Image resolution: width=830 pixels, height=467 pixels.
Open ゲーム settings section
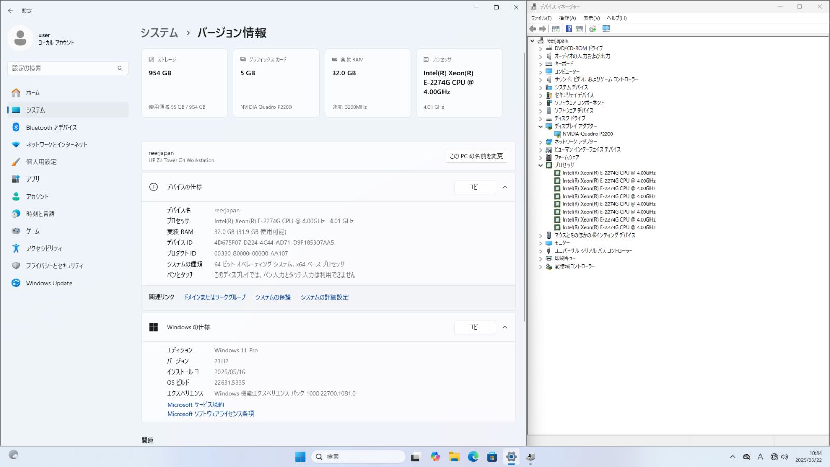pyautogui.click(x=68, y=231)
